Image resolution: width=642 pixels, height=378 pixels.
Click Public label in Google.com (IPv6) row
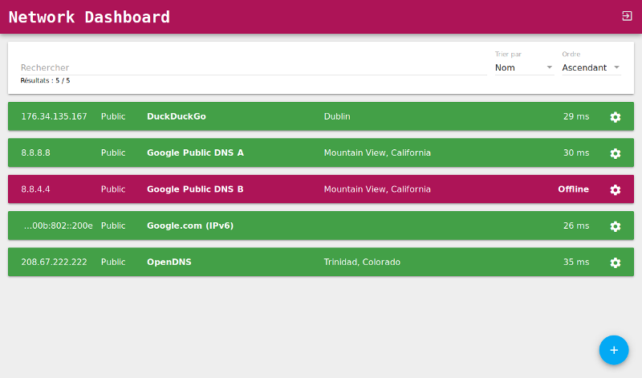click(113, 226)
